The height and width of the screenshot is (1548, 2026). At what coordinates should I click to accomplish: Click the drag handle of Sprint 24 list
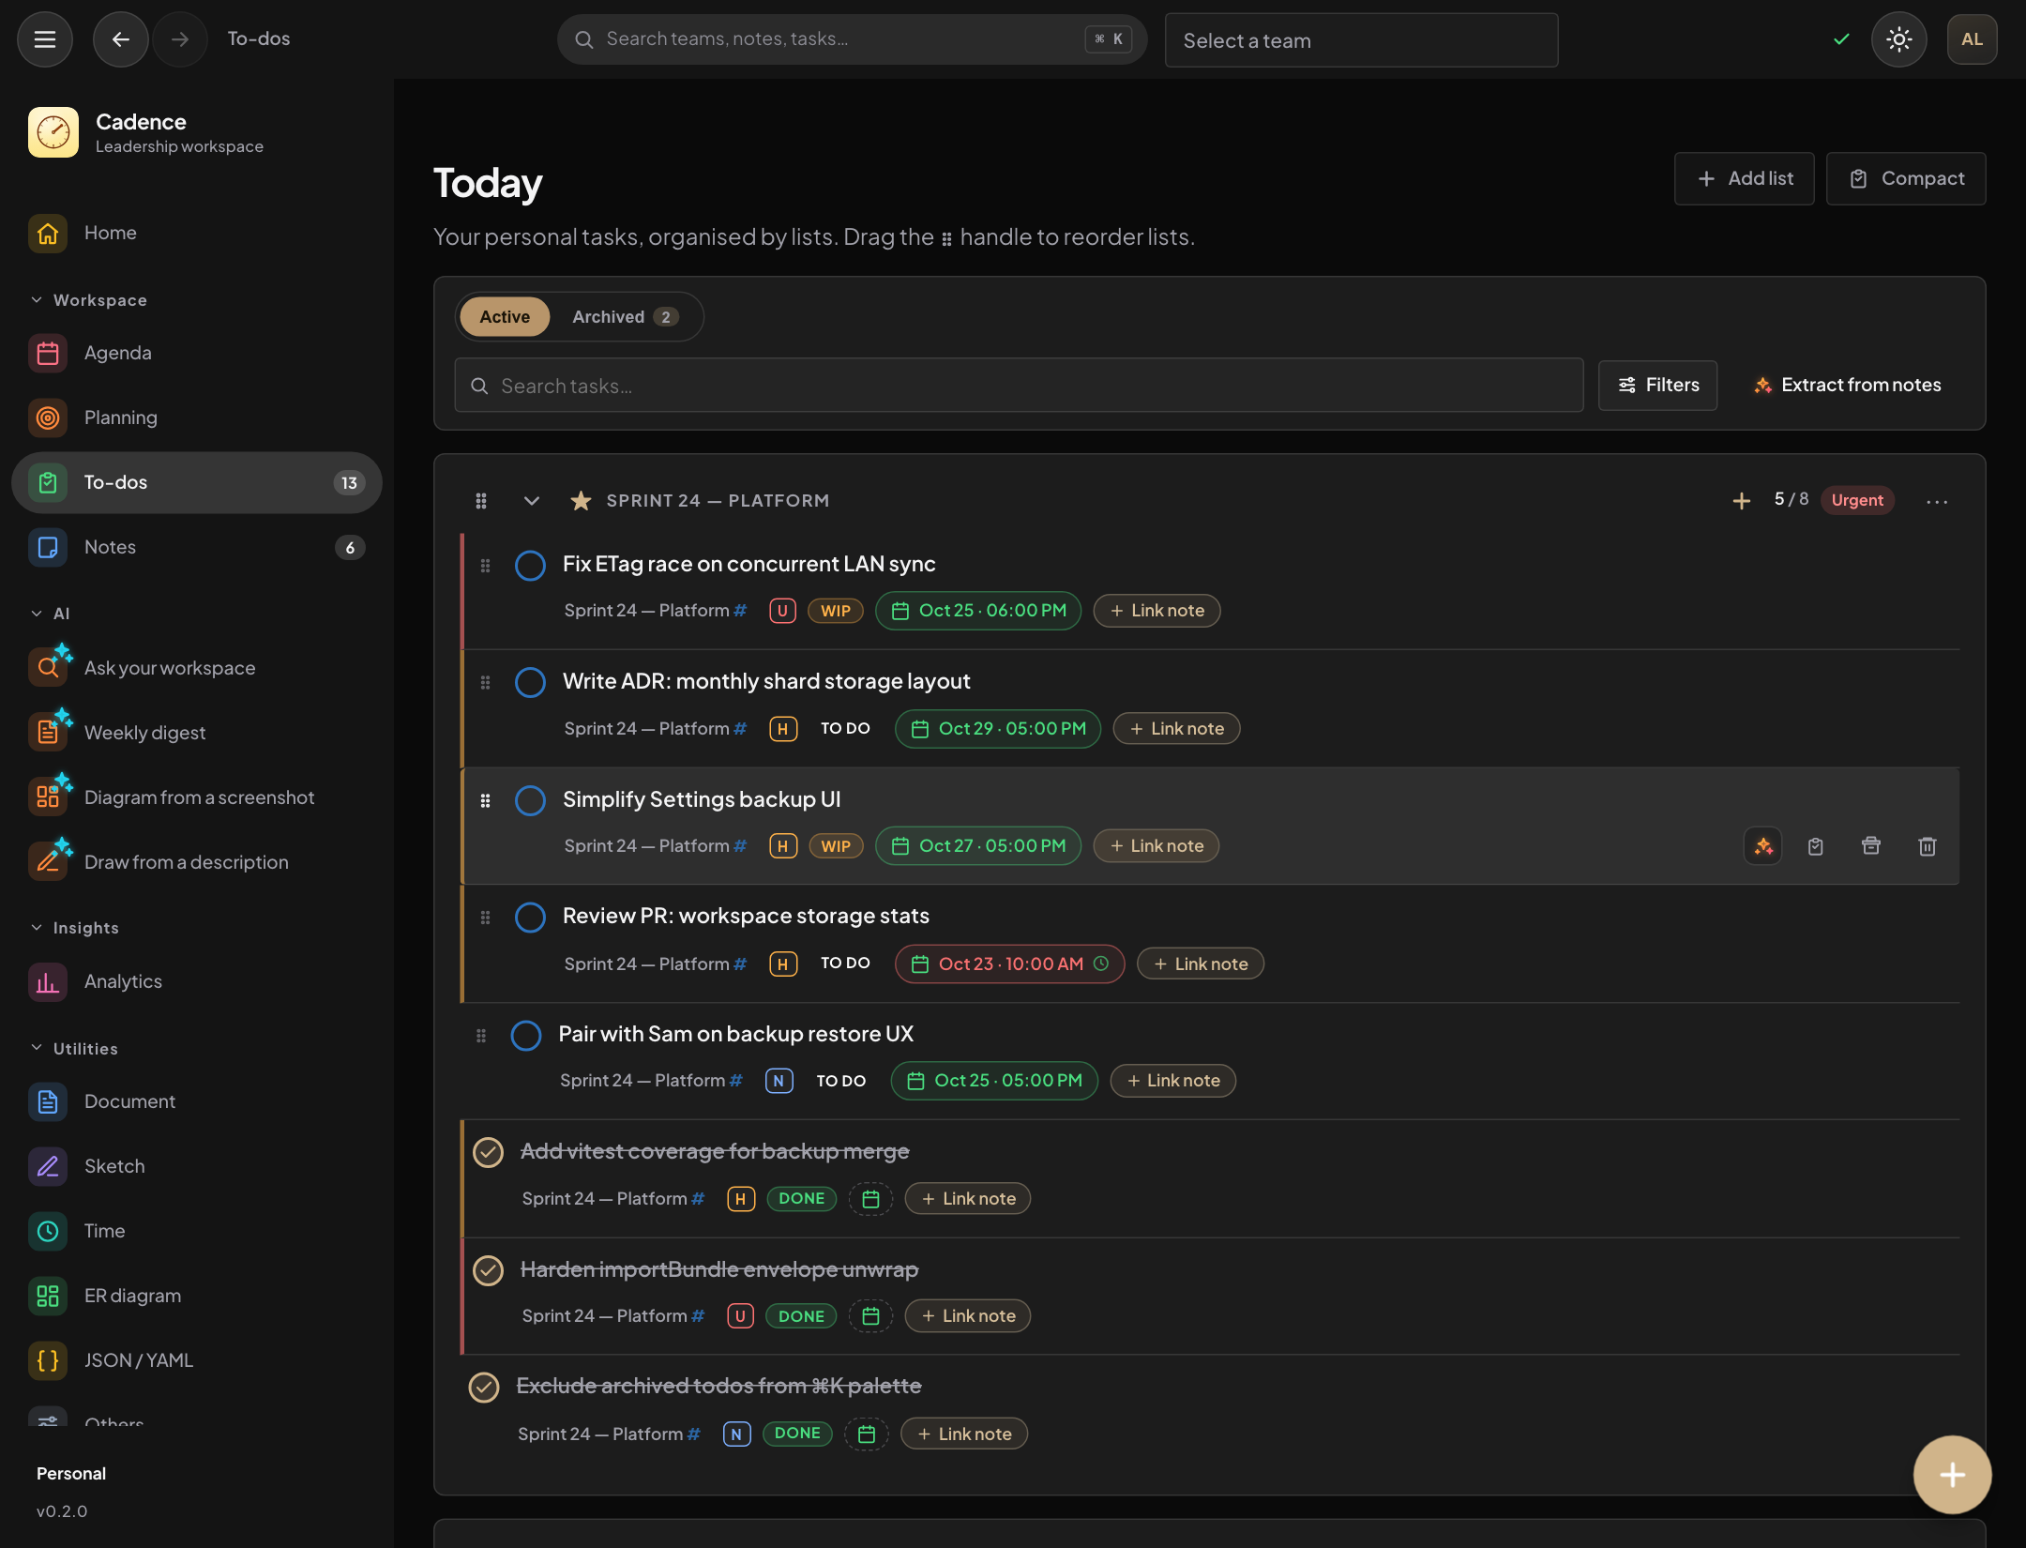(481, 501)
